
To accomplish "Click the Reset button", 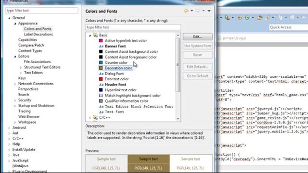I will pyautogui.click(x=198, y=55).
